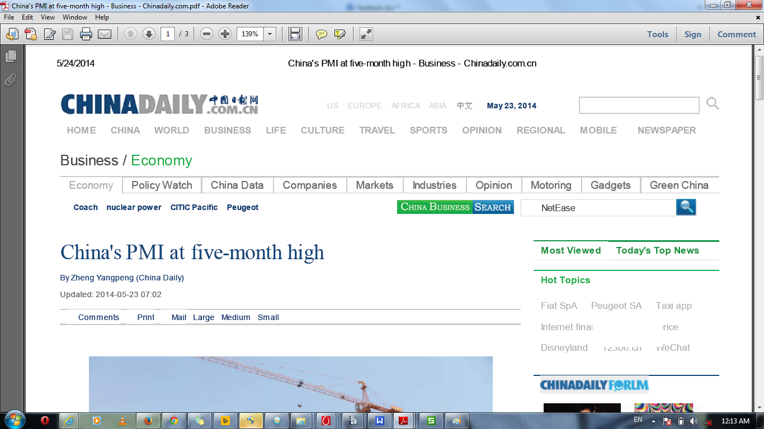Click the Sign document pen icon
This screenshot has height=429, width=764.
click(x=49, y=34)
